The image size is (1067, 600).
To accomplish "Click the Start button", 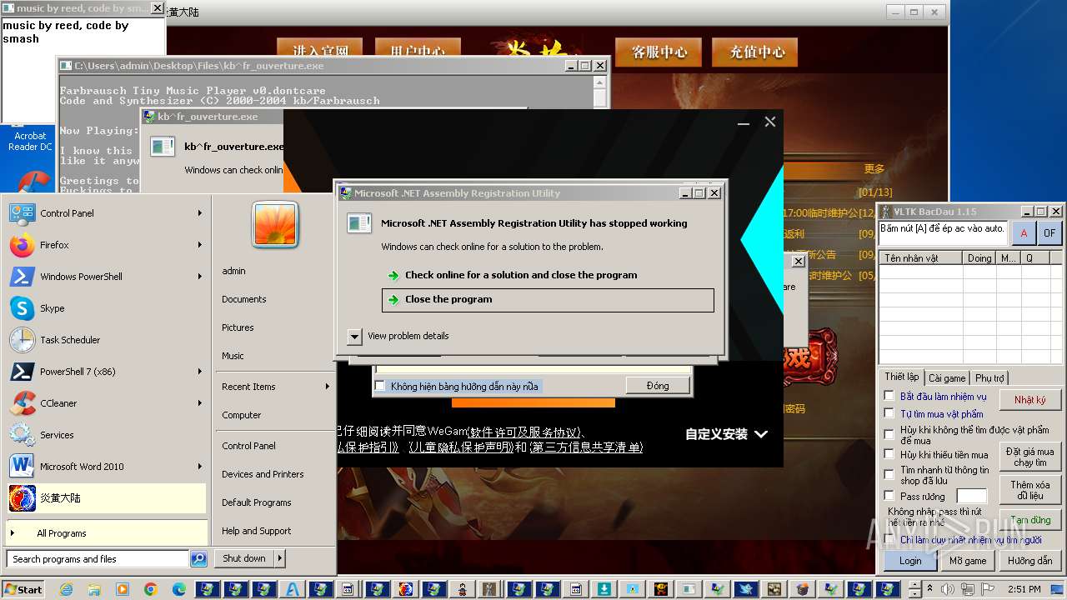I will point(23,589).
